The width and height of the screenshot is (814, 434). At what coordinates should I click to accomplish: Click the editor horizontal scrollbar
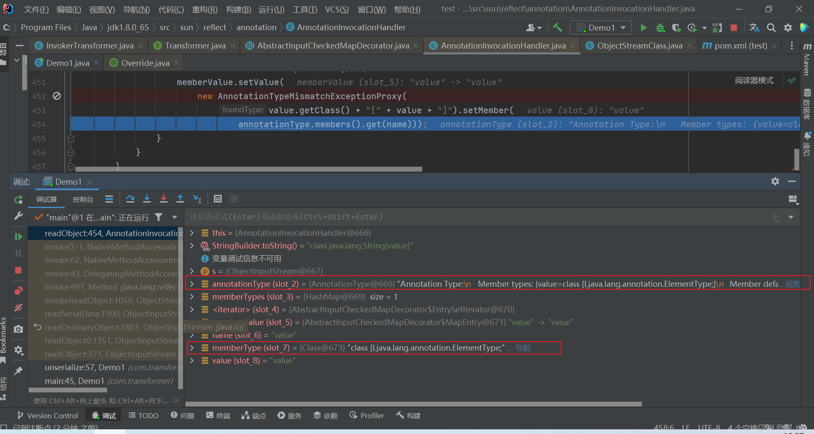pyautogui.click(x=248, y=169)
